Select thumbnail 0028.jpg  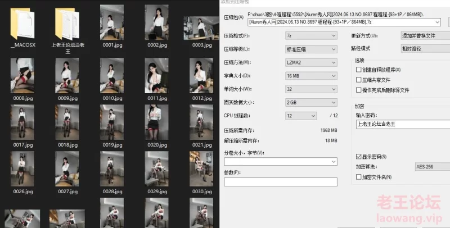pos(112,169)
